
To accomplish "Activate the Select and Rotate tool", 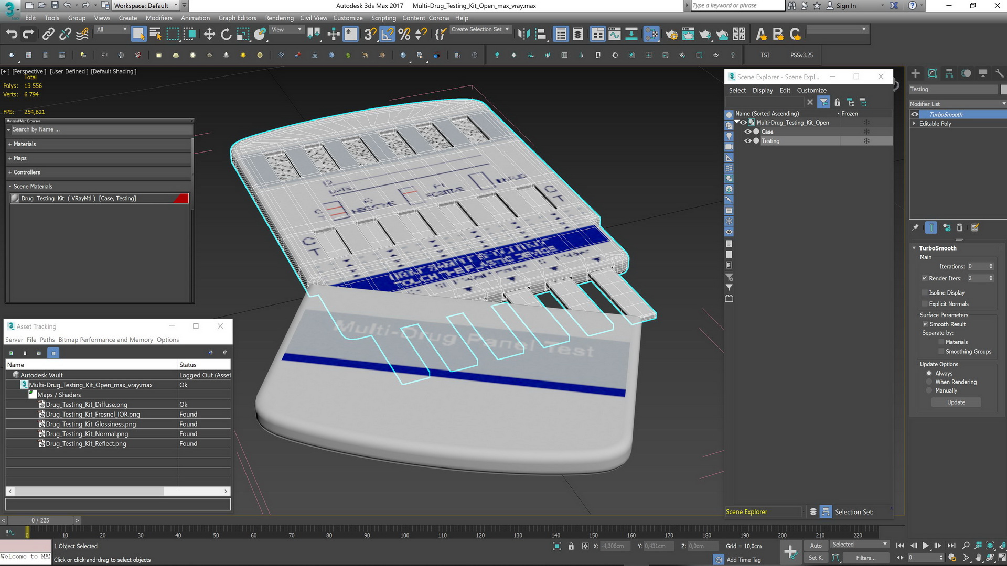I will point(226,35).
